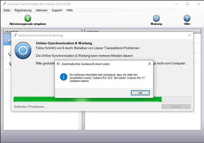Click the green synchronisation progress bar

click(102, 99)
